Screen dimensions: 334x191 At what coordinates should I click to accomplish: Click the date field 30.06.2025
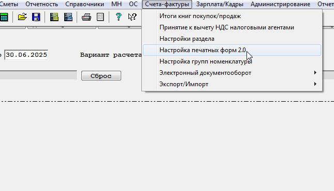click(26, 55)
